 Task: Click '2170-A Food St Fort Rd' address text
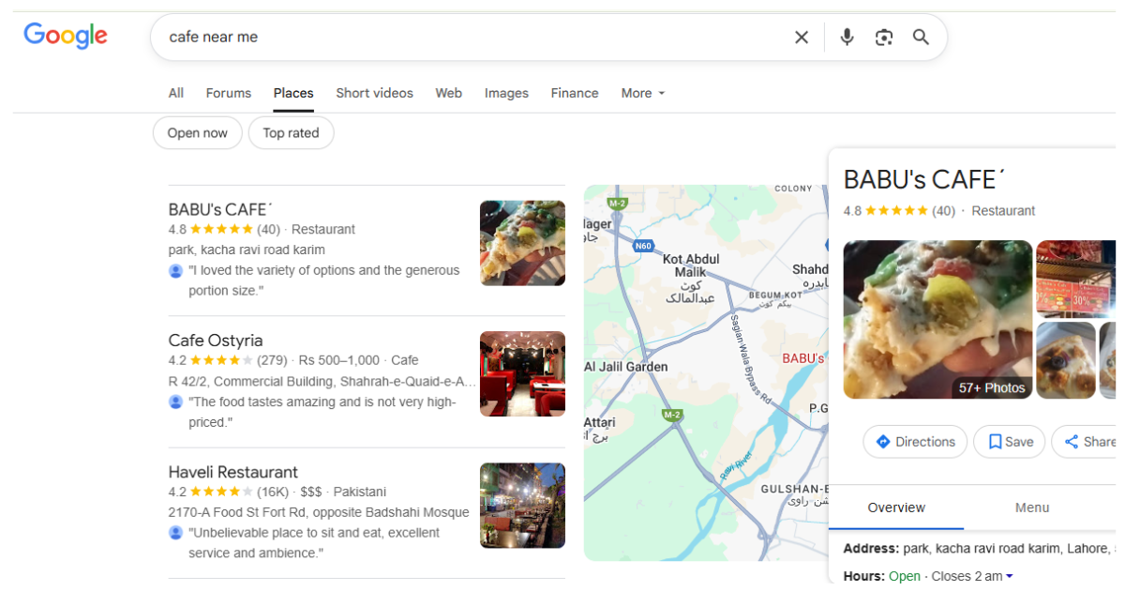click(x=319, y=512)
